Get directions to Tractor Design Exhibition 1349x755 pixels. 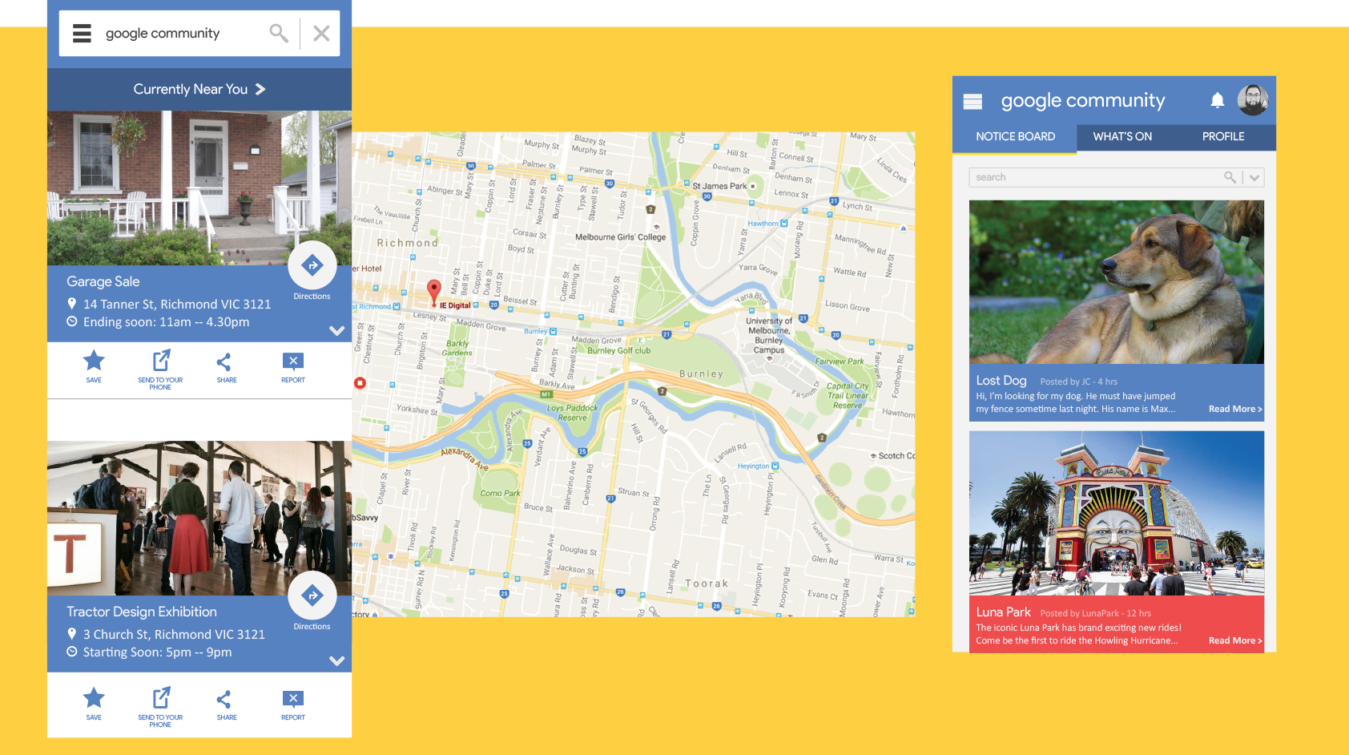tap(312, 596)
